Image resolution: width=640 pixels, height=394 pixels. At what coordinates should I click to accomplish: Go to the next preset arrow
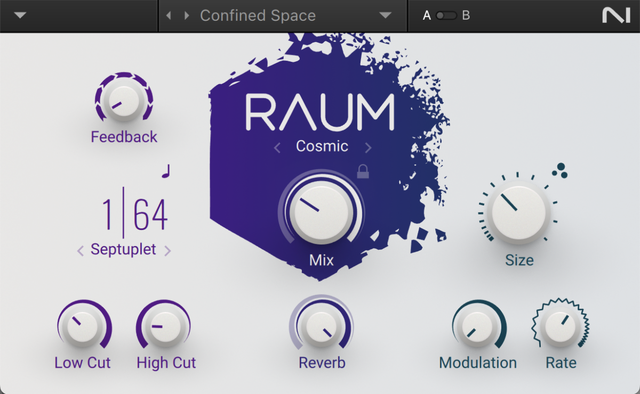tap(187, 15)
